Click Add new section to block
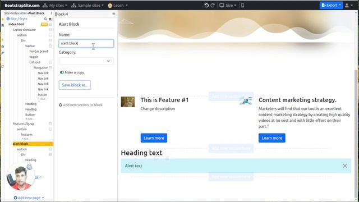Screen dimensions: 359x202 pos(81,105)
